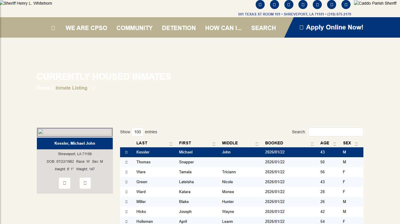
Task: Select the icon beside Inmate Listing breadcrumb
Action: 93,88
